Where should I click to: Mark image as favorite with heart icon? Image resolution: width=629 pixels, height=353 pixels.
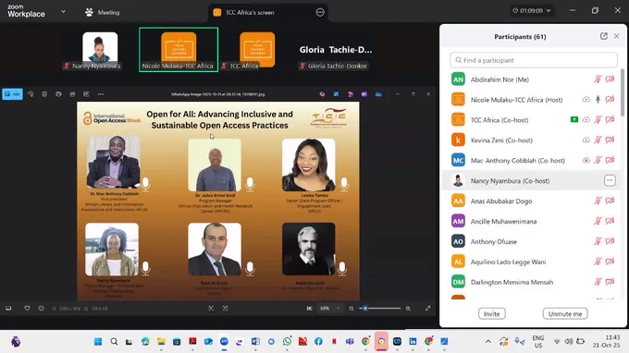click(x=27, y=308)
